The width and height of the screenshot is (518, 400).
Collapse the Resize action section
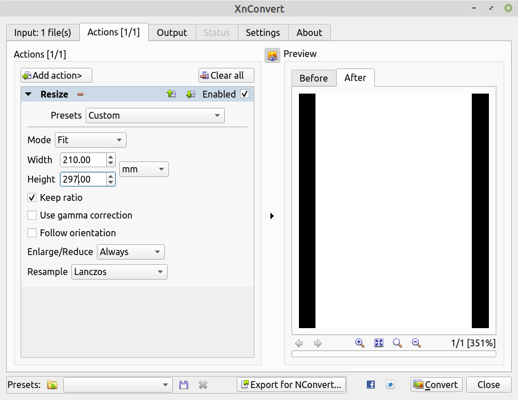[29, 95]
